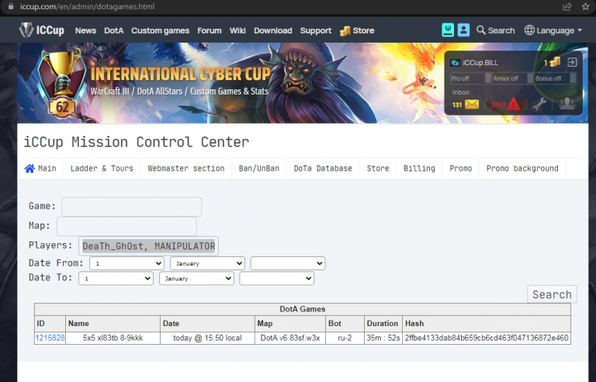
Task: Open the gold coins balance icon
Action: (x=555, y=62)
